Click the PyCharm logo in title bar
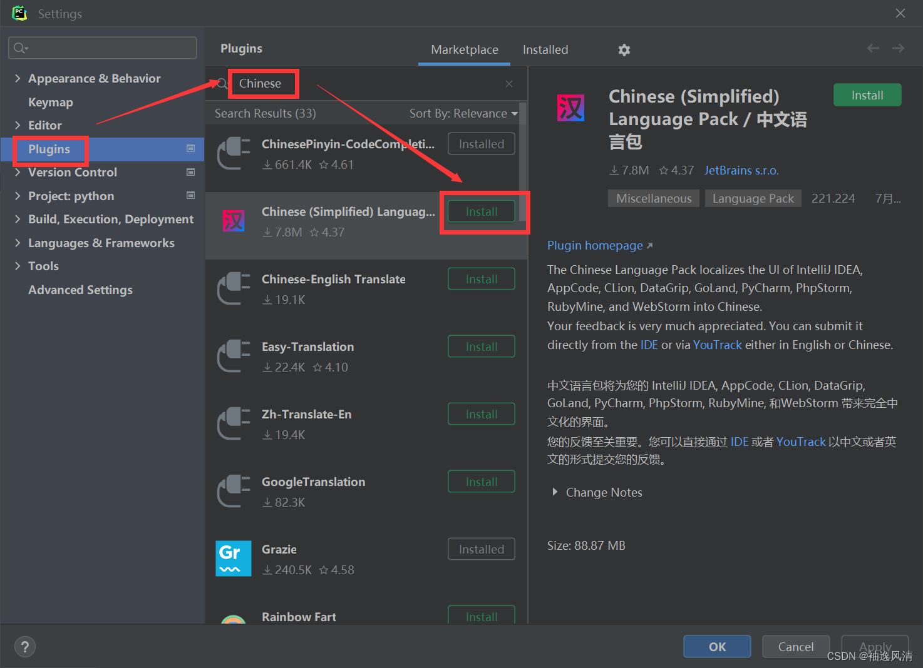The height and width of the screenshot is (668, 923). tap(19, 13)
